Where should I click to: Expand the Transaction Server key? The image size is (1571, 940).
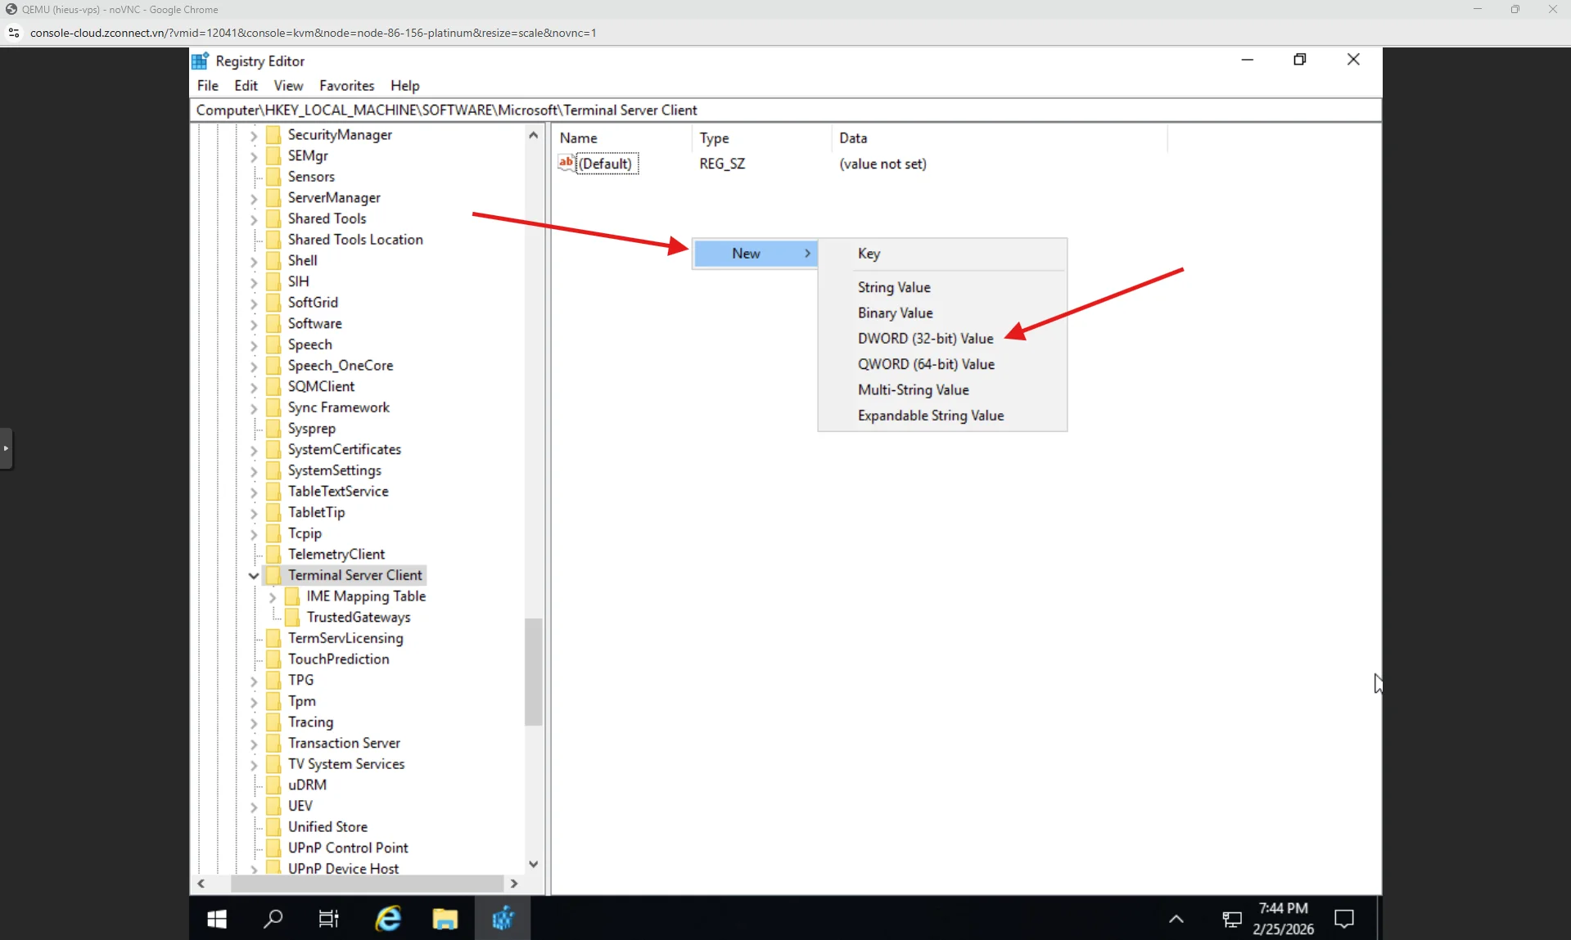(x=254, y=744)
